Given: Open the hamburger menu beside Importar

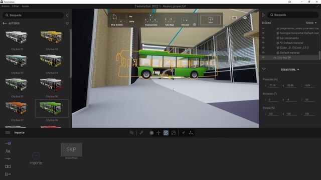Looking at the screenshot, I should 8,132.
